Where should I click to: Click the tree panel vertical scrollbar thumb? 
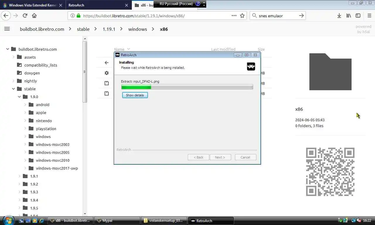(85, 72)
